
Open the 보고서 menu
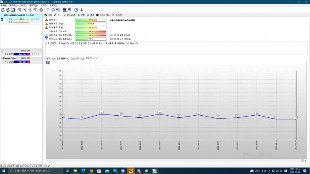point(33,5)
